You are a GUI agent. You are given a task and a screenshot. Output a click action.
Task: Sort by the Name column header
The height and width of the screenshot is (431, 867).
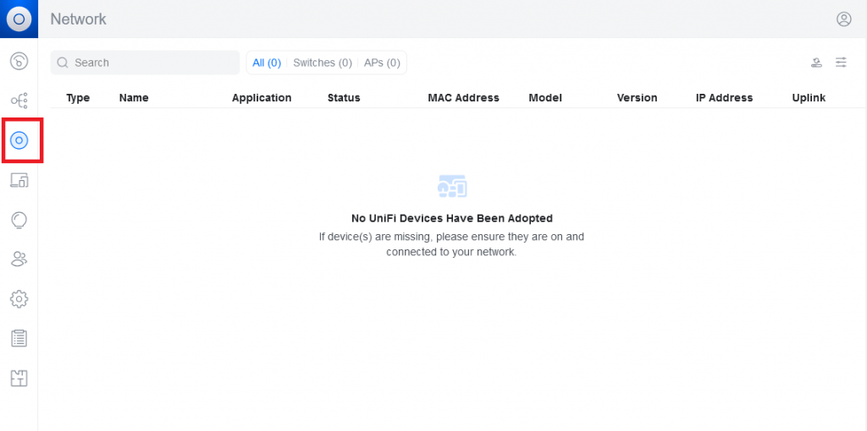pyautogui.click(x=134, y=98)
